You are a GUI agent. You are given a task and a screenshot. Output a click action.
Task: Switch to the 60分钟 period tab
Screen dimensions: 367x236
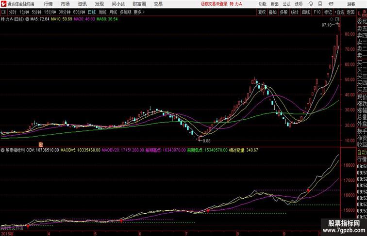[x=79, y=12]
